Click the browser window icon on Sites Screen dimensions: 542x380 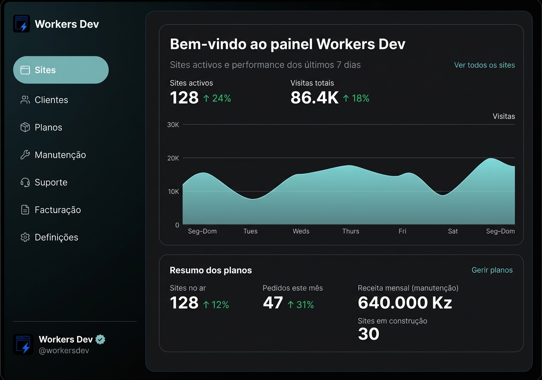[25, 70]
